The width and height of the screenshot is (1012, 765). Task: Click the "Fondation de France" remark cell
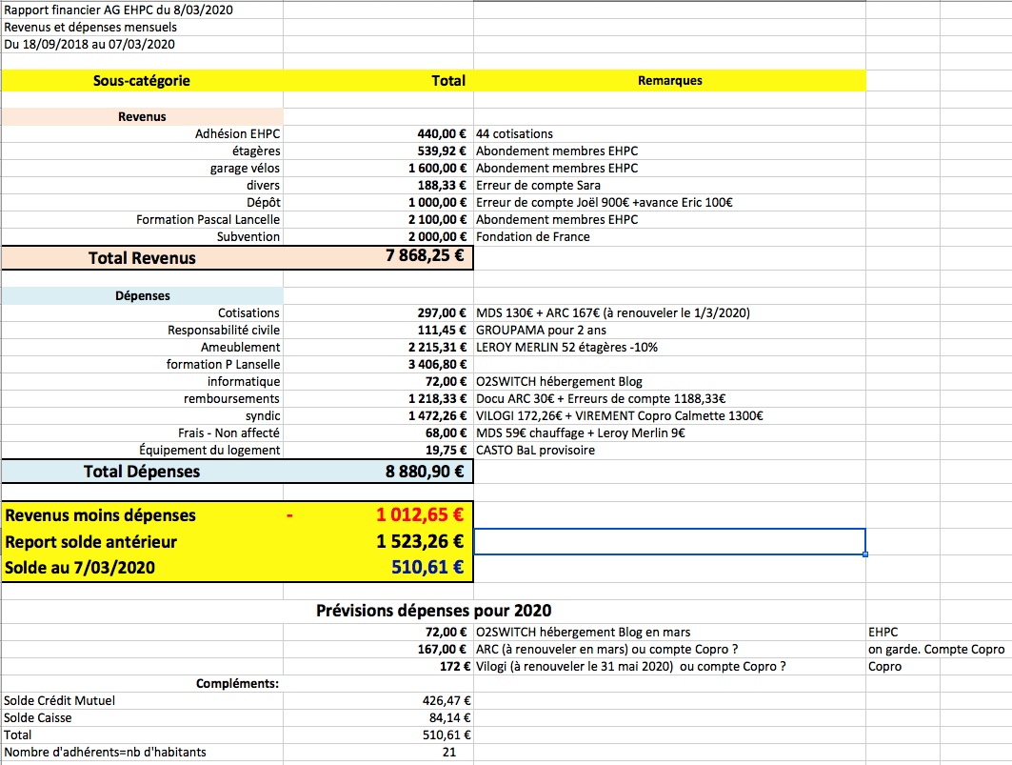pos(533,236)
